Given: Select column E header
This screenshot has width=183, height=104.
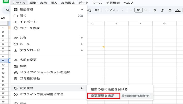Looking at the screenshot, I should (x=116, y=24).
